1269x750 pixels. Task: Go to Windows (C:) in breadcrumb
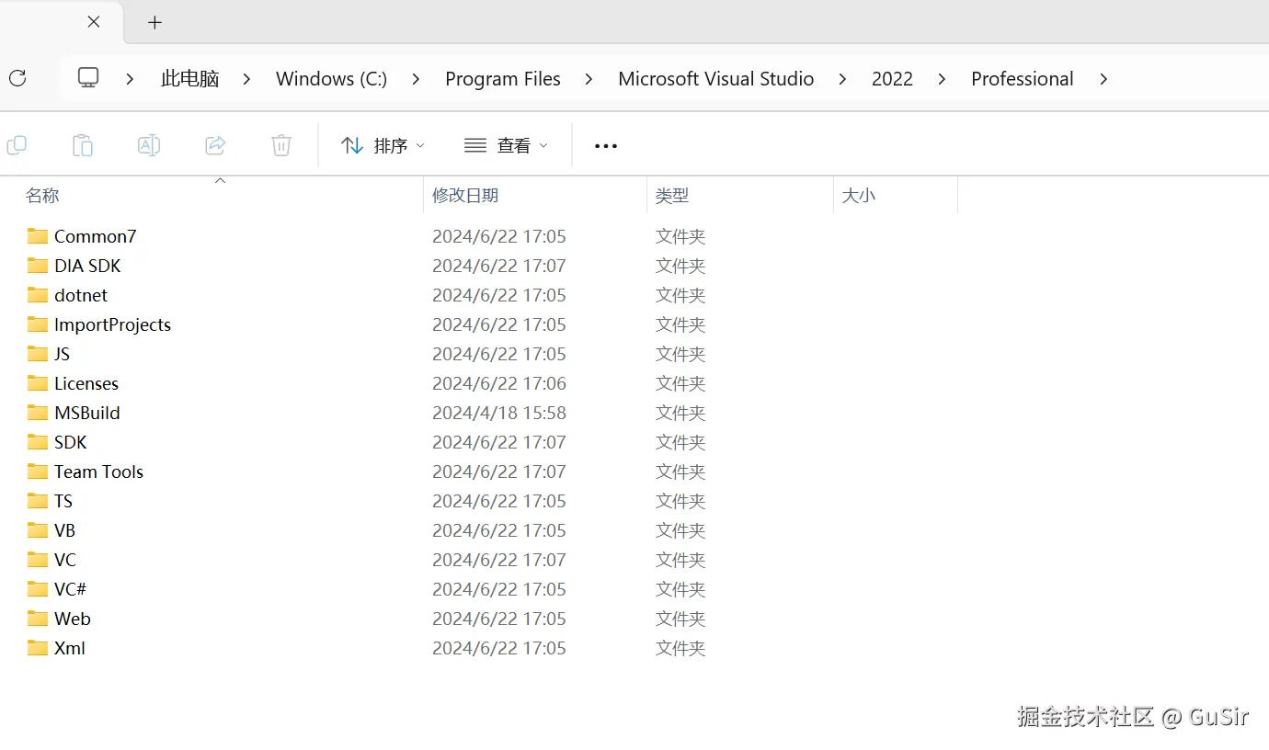click(331, 79)
